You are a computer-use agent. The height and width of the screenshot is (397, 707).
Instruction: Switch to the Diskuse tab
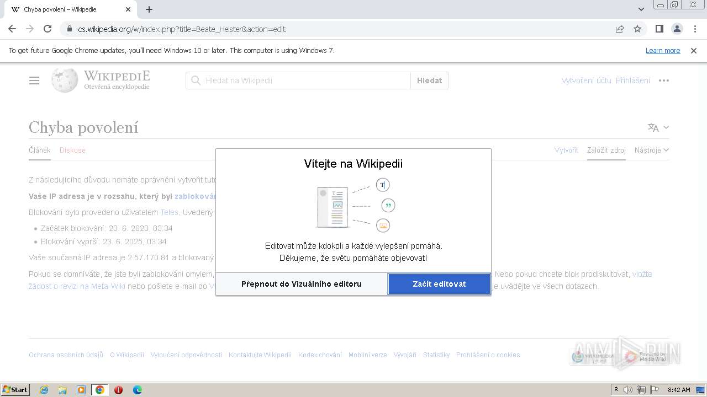pyautogui.click(x=72, y=150)
